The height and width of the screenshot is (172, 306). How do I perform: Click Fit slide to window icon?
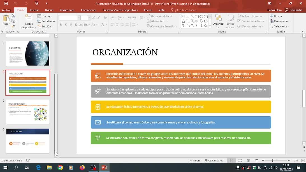(x=302, y=161)
